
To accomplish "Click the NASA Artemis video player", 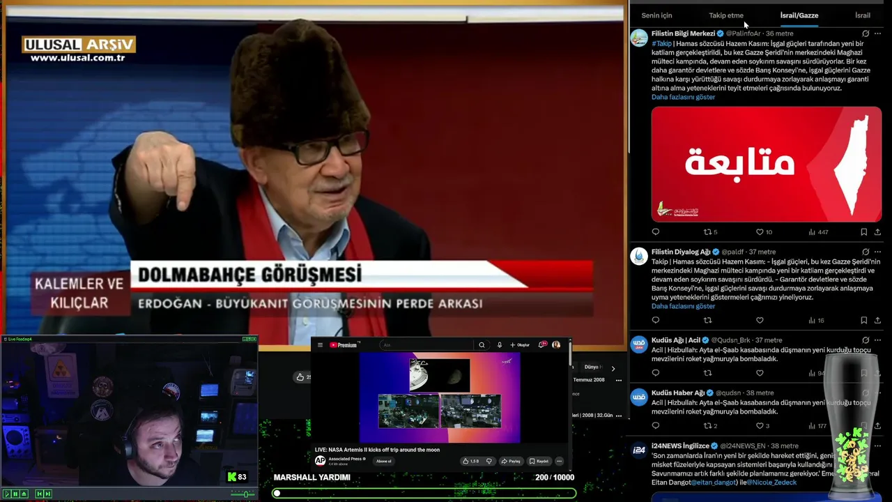I will 440,397.
